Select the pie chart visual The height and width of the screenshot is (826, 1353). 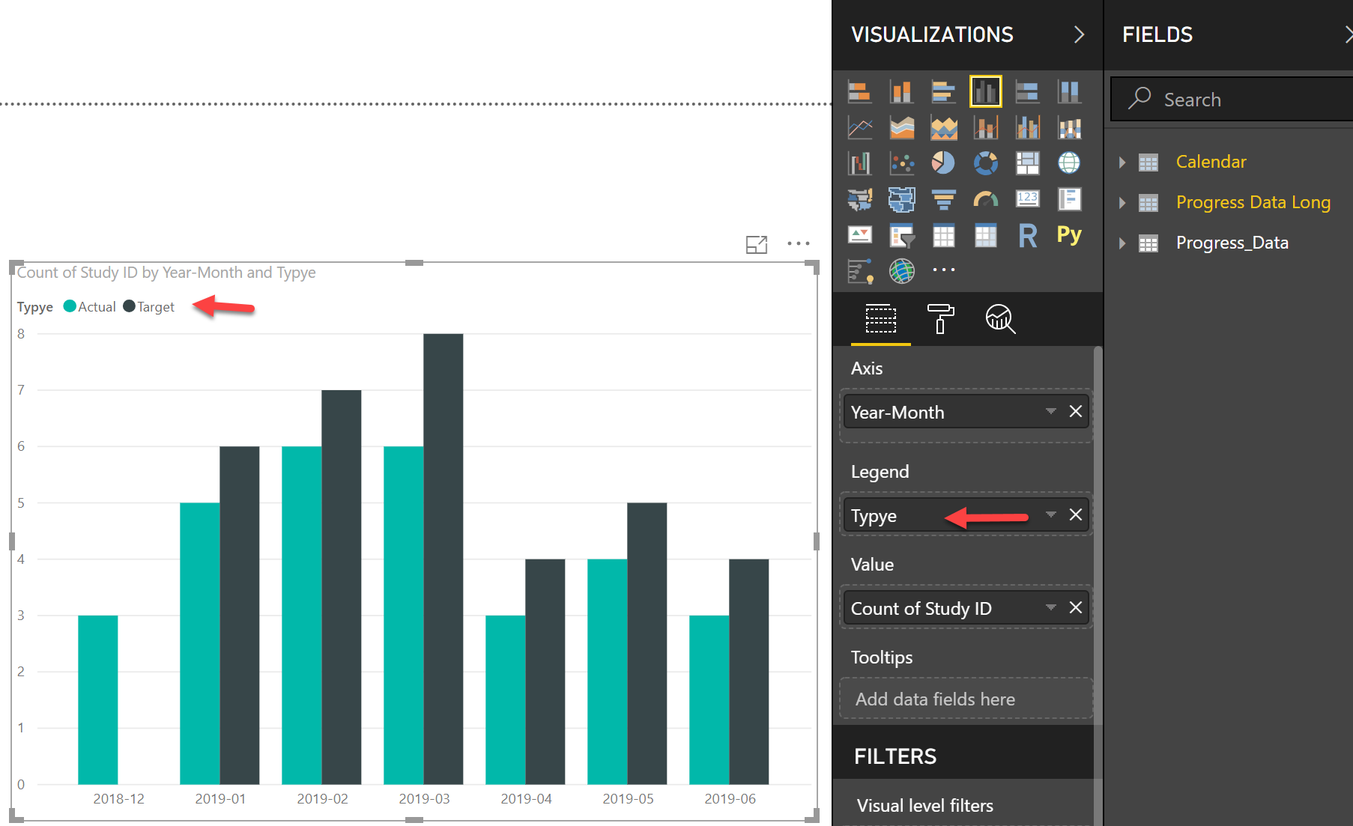coord(943,163)
